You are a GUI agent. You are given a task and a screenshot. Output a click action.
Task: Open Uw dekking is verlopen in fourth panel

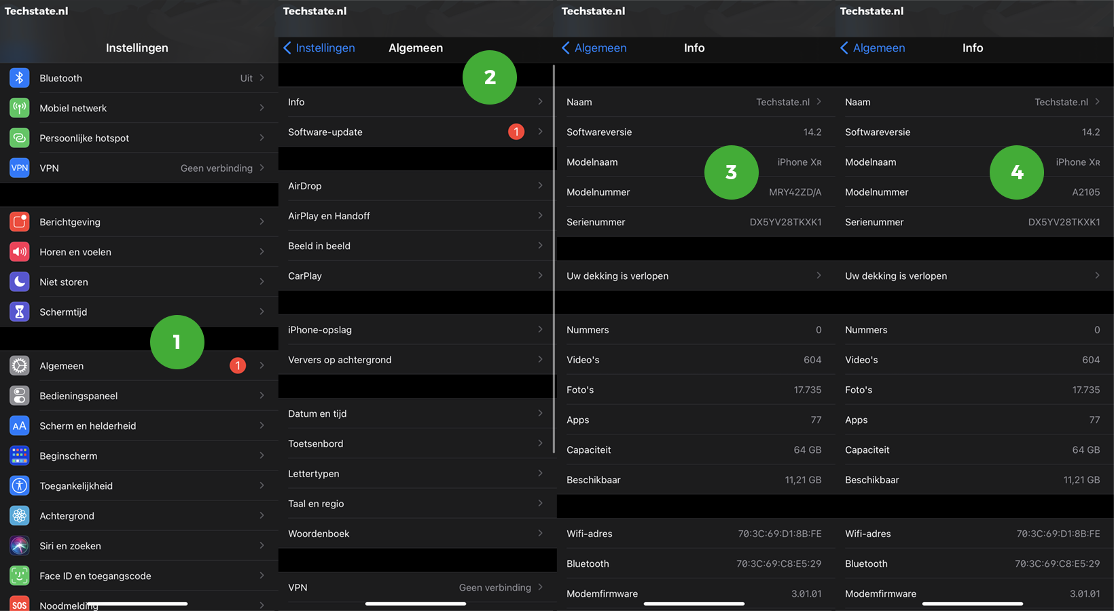974,276
